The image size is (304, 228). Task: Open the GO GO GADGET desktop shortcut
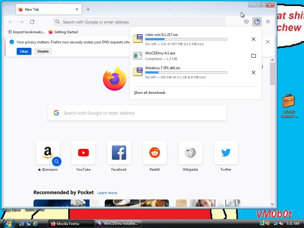point(289,106)
